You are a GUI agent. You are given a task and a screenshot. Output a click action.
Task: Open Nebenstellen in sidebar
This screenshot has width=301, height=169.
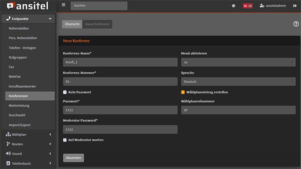tap(19, 28)
